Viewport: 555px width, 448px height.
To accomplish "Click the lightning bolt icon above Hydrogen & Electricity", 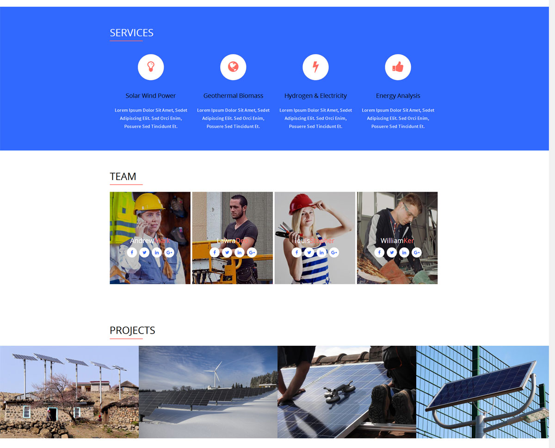I will click(x=315, y=67).
